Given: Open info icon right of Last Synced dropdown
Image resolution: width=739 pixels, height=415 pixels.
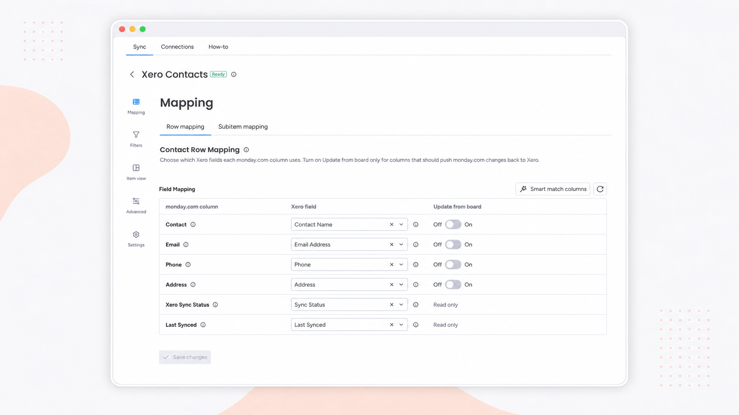Looking at the screenshot, I should click(416, 325).
